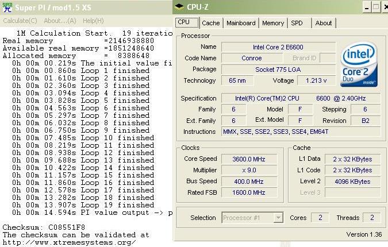Click the PI value output line
Screen dimensions: 388x247
tap(92, 213)
